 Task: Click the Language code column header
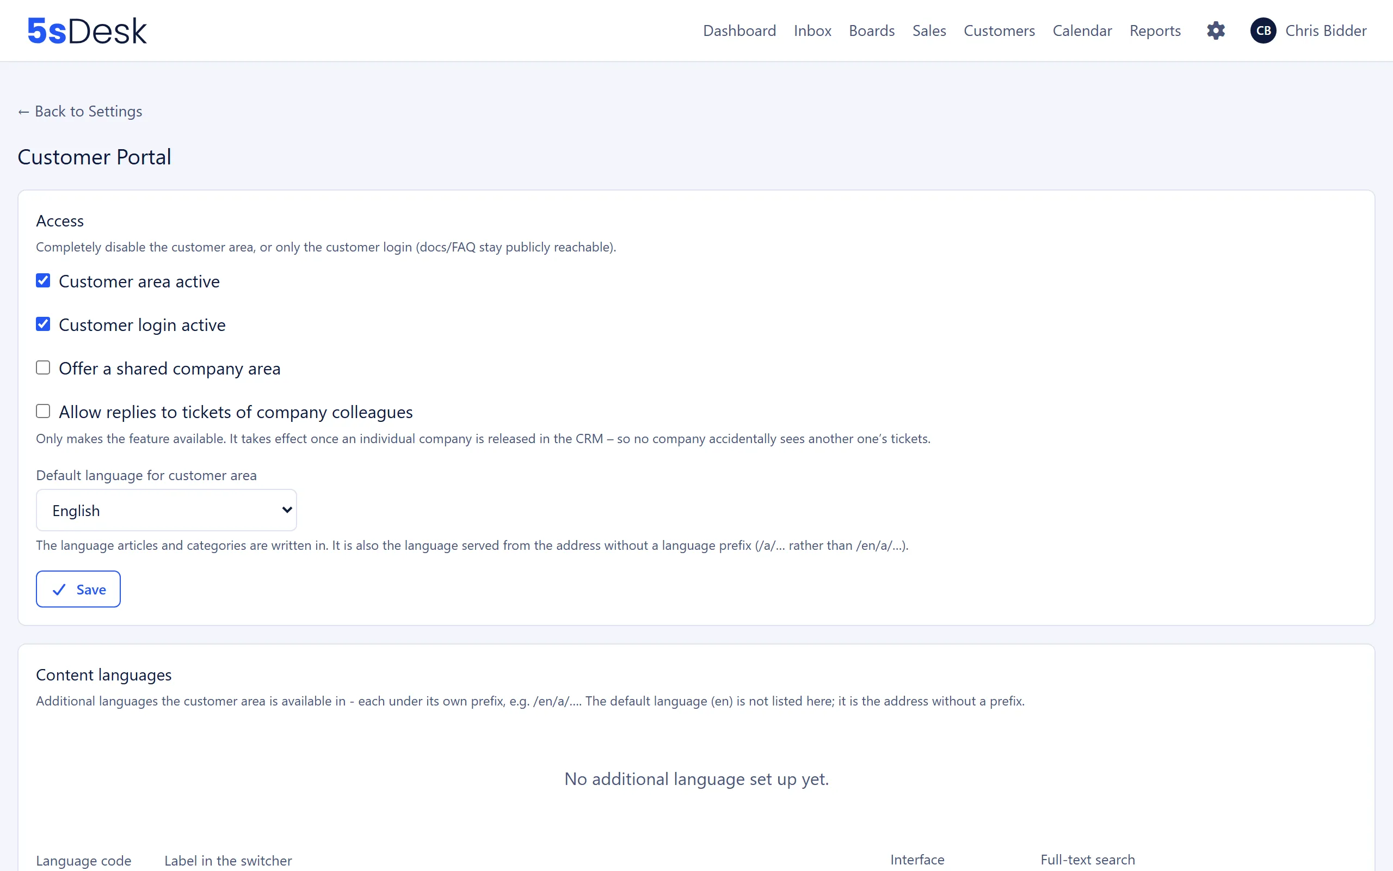point(83,861)
